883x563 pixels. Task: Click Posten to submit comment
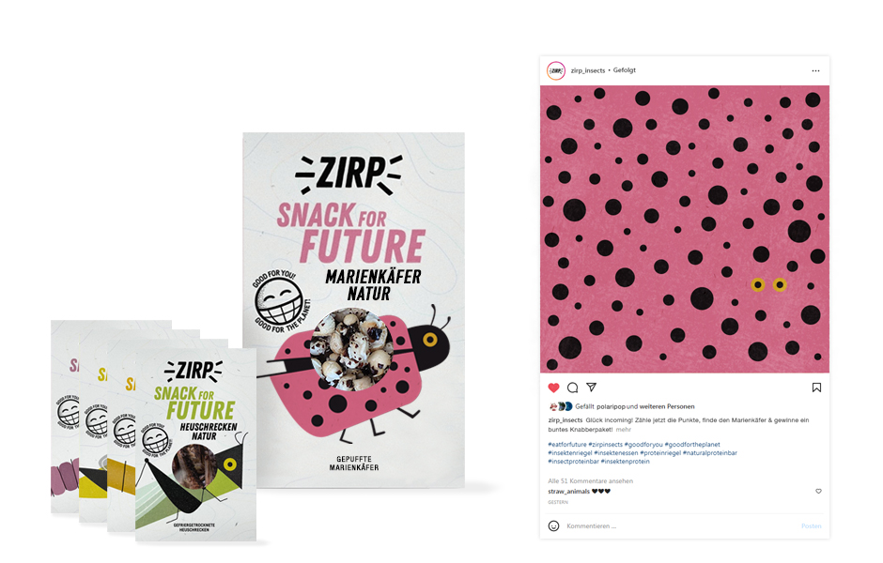[x=811, y=525]
